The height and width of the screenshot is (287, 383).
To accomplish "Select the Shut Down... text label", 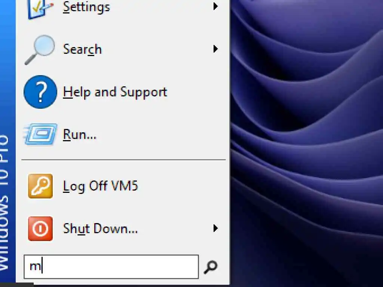I will tap(100, 229).
